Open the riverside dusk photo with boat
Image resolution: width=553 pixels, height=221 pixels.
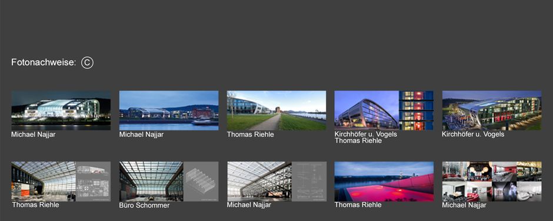[169, 110]
